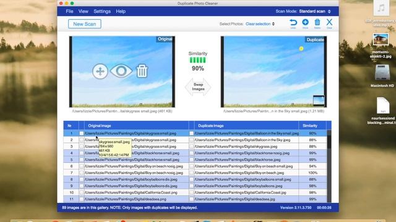Click the Clear X toolbar icon
The image size is (396, 222).
[329, 23]
